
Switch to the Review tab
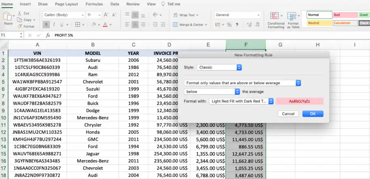tap(133, 4)
